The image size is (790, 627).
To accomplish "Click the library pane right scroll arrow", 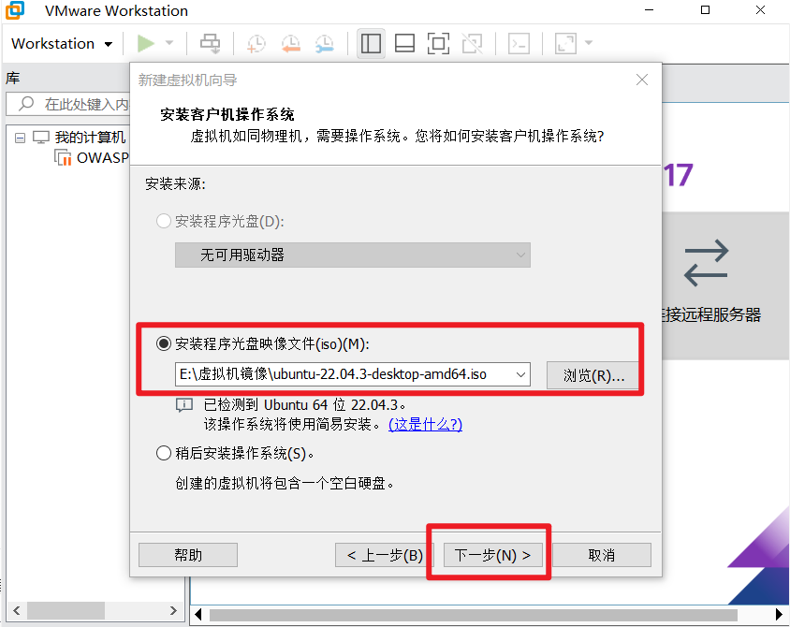I will click(x=173, y=610).
